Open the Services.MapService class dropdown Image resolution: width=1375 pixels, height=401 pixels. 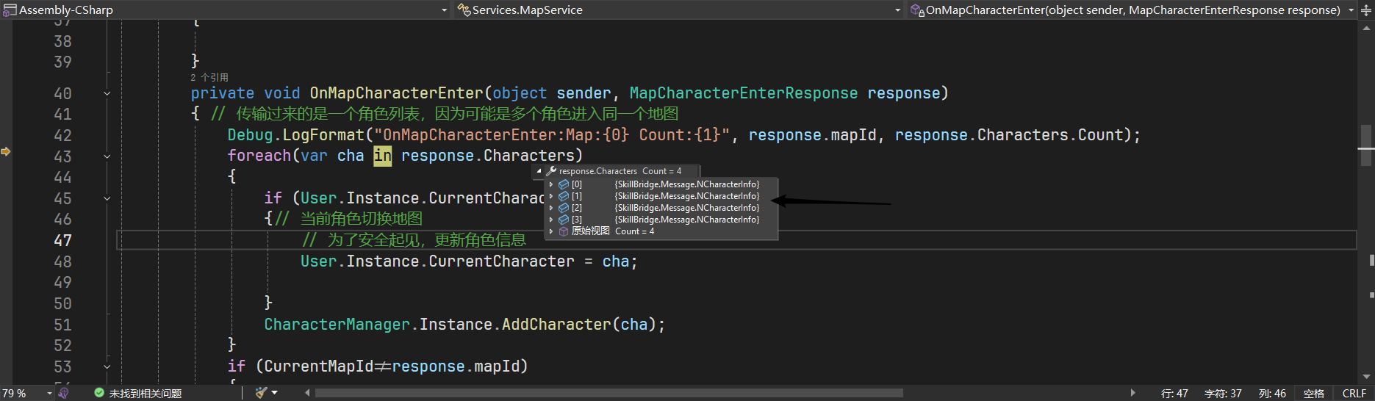[x=897, y=10]
